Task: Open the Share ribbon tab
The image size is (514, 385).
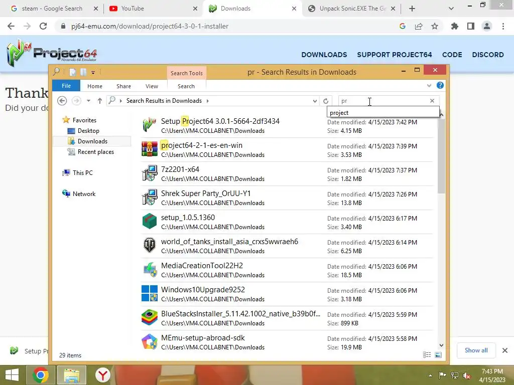Action: 123,86
